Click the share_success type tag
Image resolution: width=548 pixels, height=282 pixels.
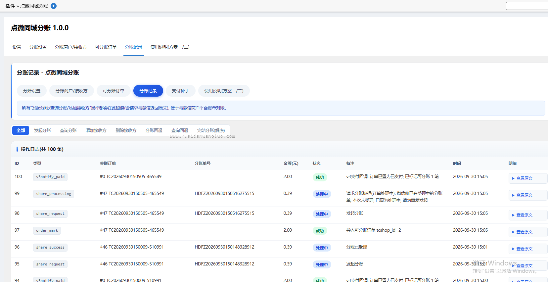50,248
